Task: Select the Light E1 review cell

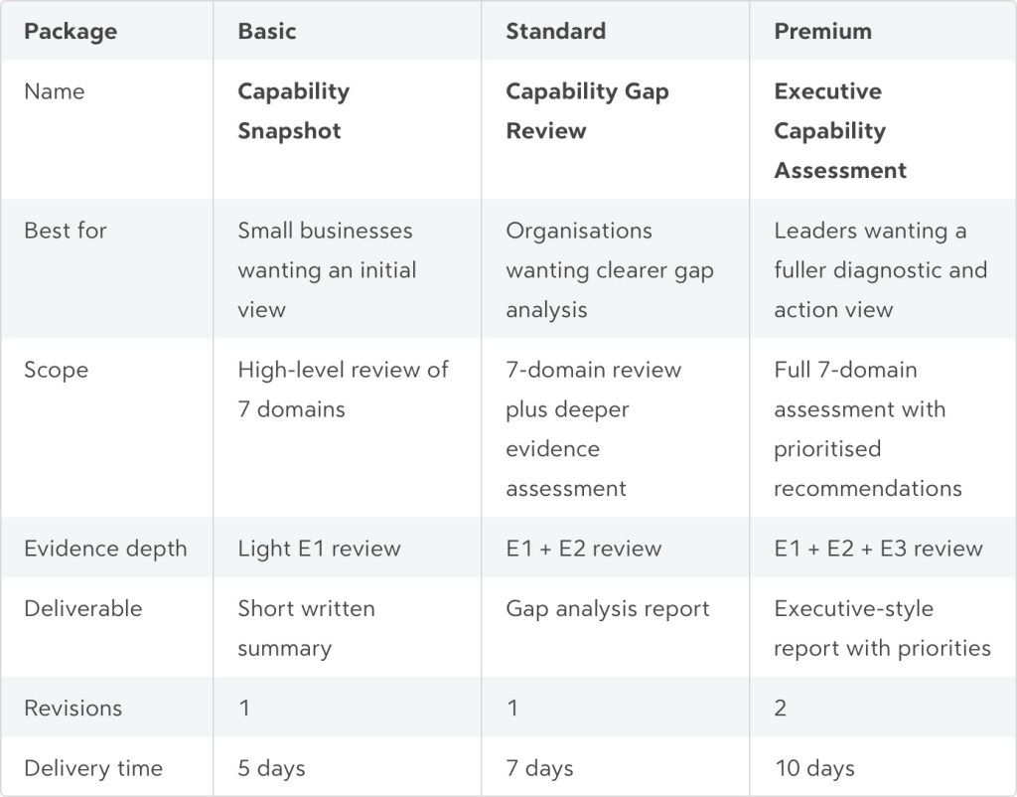Action: [319, 549]
